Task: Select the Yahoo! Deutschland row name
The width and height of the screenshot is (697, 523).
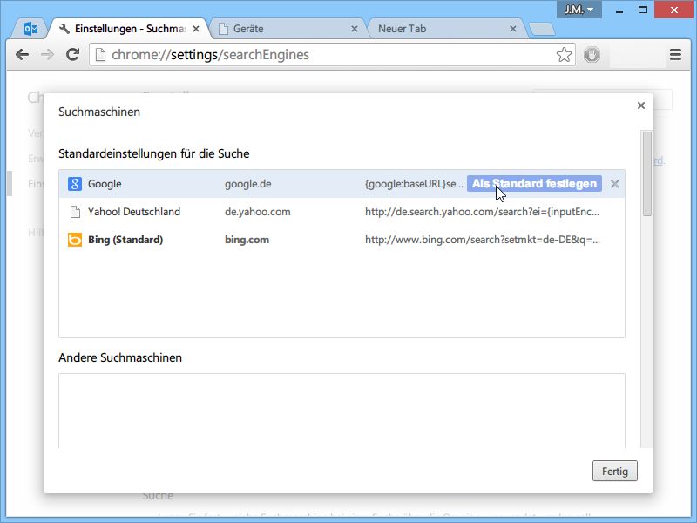Action: pos(134,212)
